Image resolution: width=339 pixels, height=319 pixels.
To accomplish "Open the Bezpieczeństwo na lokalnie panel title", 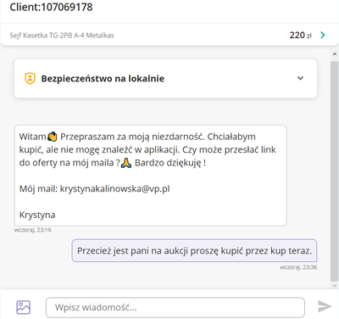I will click(103, 79).
